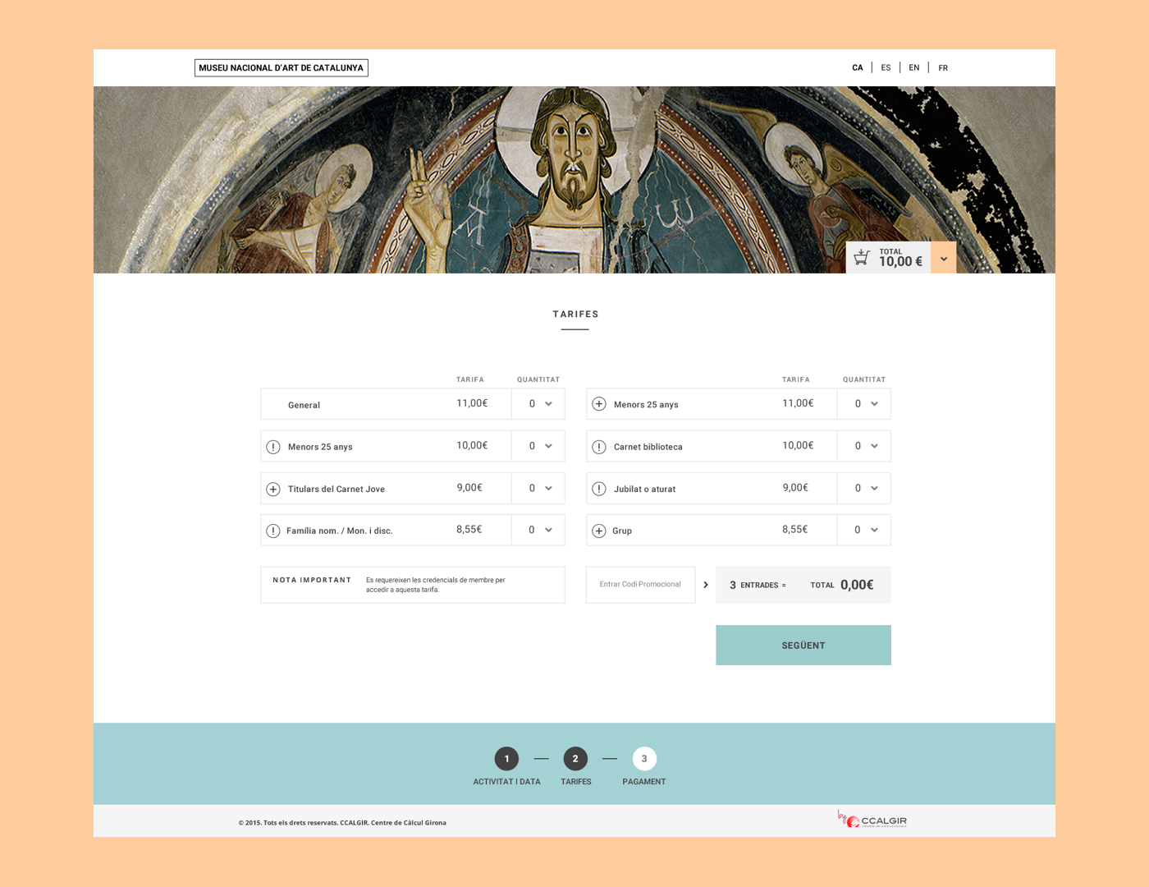
Task: Click the info icon next to Jubilat o aturat
Action: tap(599, 489)
